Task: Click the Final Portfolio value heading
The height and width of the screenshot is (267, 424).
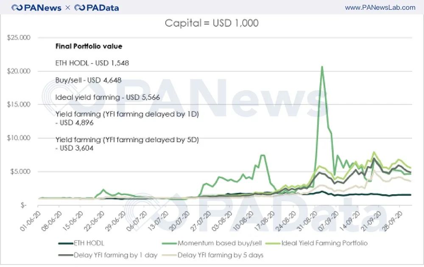Action: (x=89, y=46)
